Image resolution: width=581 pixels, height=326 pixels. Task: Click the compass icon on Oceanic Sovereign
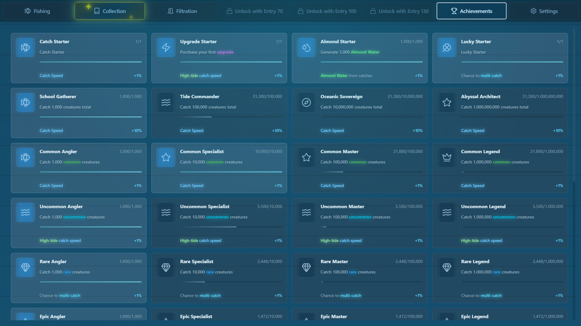(x=306, y=102)
